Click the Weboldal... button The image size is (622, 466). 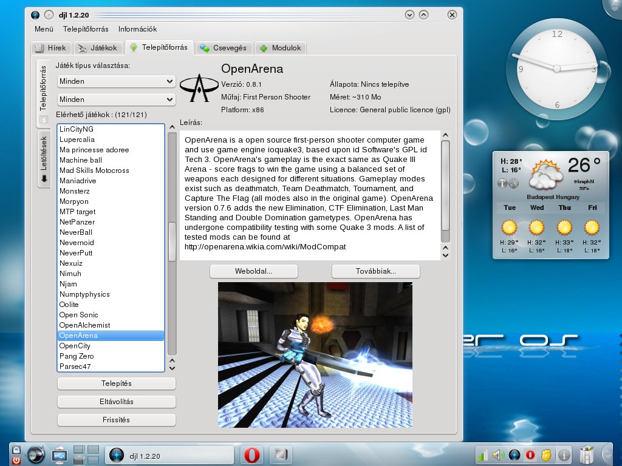tap(253, 271)
